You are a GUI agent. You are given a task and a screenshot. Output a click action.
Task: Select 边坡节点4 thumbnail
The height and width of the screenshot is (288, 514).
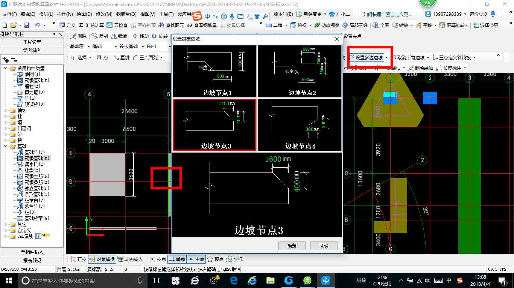tap(300, 125)
